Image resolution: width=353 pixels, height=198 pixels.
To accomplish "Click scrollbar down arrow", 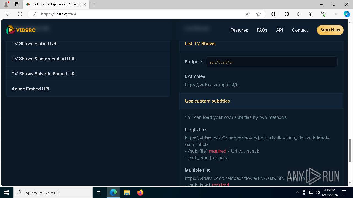I will coord(350,182).
